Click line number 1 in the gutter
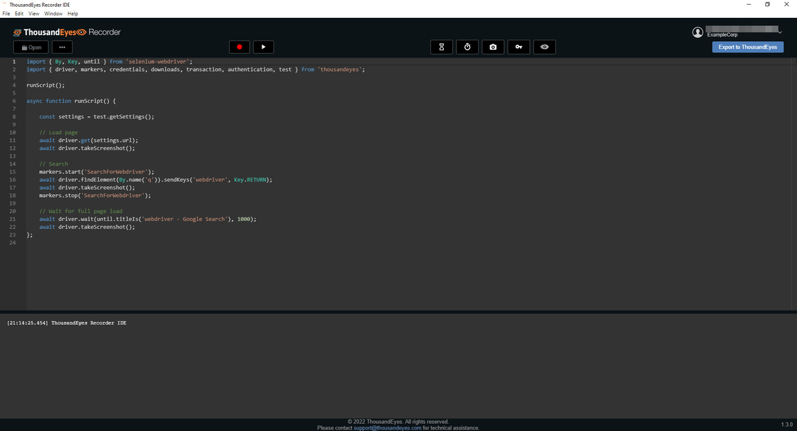797x431 pixels. pyautogui.click(x=14, y=62)
